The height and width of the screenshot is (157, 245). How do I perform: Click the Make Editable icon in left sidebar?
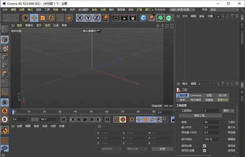click(x=4, y=29)
